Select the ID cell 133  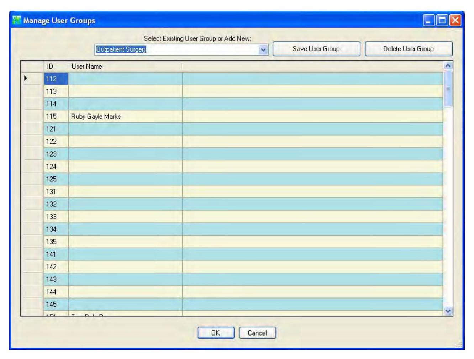coord(56,217)
